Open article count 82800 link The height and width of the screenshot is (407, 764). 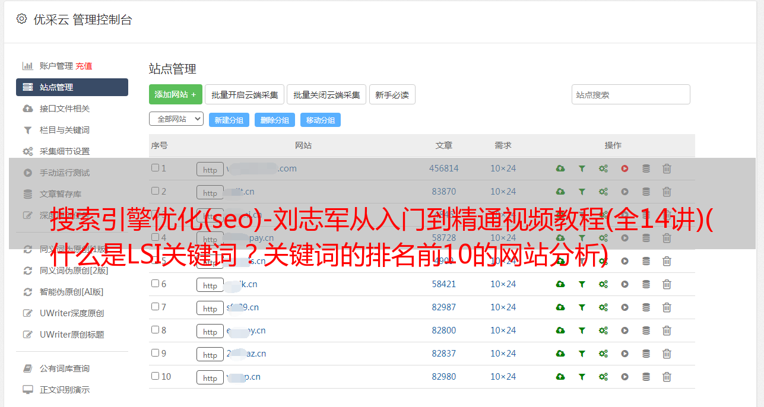[444, 330]
